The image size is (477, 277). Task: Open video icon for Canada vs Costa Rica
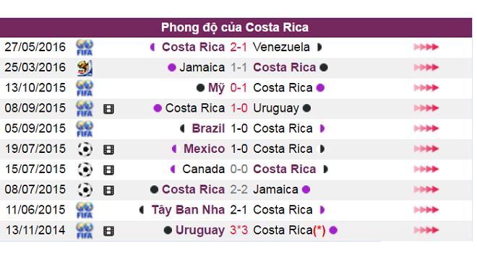(x=108, y=170)
